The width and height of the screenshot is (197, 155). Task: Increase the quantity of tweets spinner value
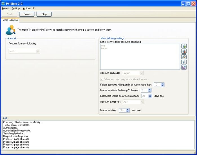[162, 84]
